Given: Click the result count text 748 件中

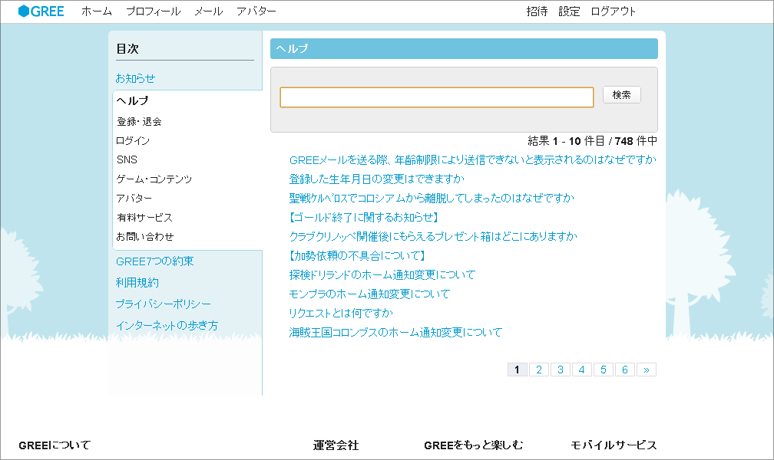Looking at the screenshot, I should (x=636, y=141).
